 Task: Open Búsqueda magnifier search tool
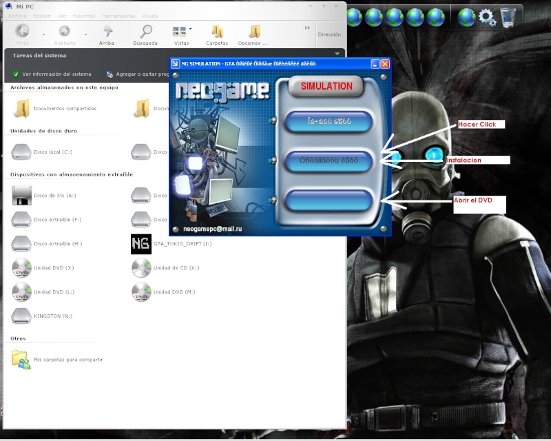pyautogui.click(x=145, y=34)
